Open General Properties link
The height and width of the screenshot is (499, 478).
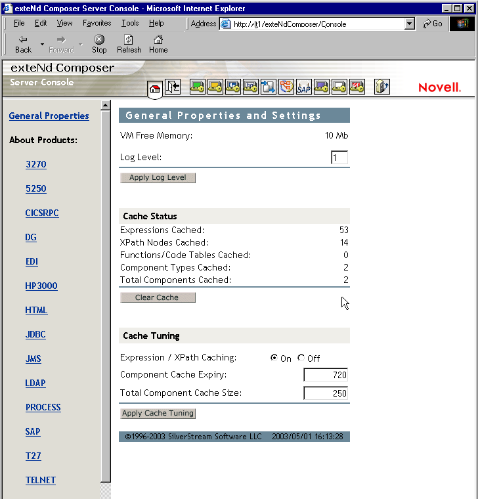49,116
